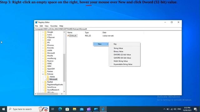
Task: Click the taskbar search box
Action: pyautogui.click(x=28, y=109)
